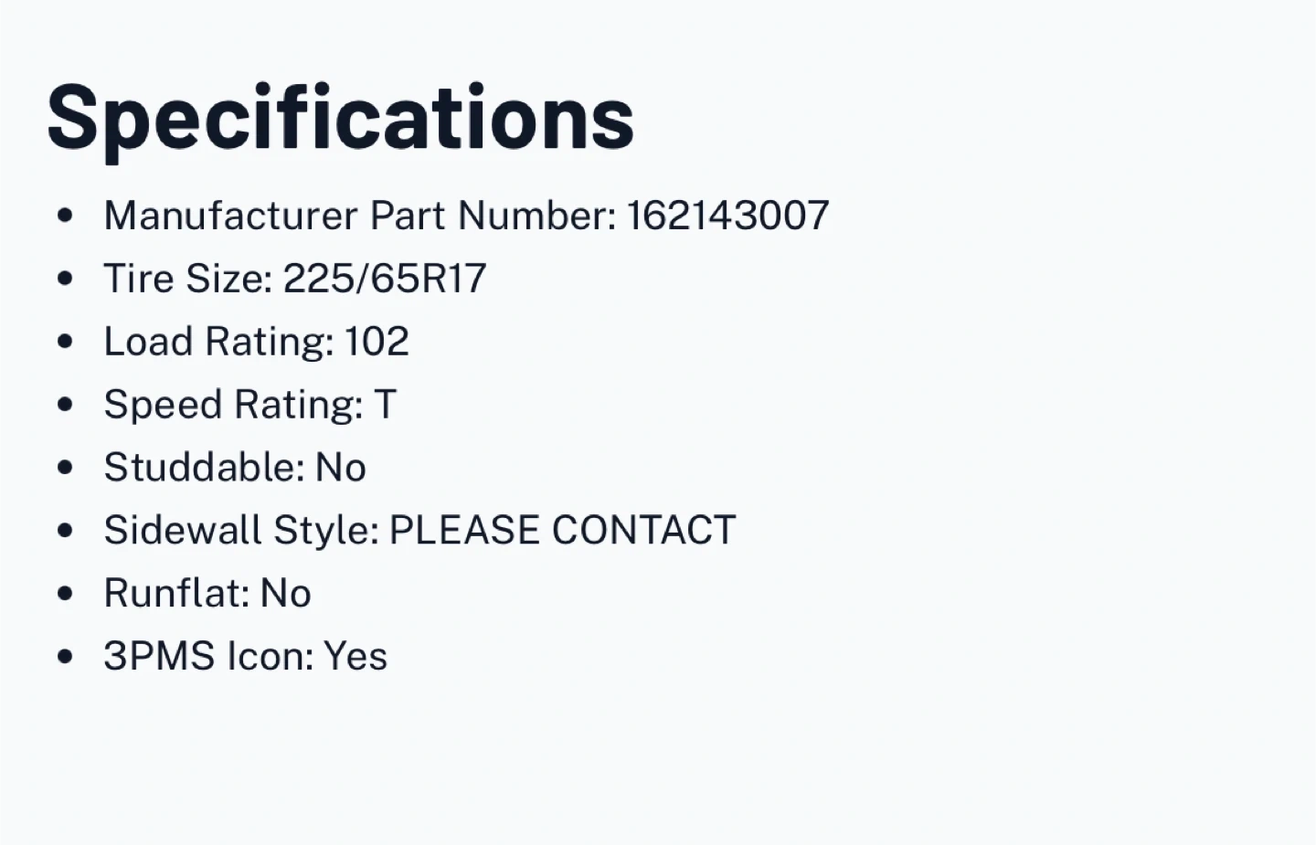Viewport: 1316px width, 845px height.
Task: Click the bullet before Sidewall Style
Action: [65, 531]
